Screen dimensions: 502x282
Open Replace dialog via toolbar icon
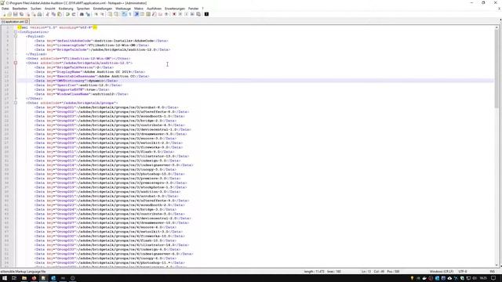(88, 14)
